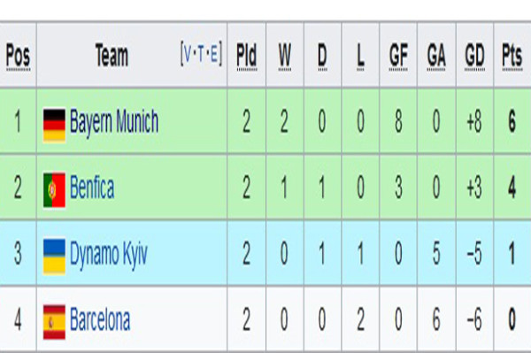Screen dimensions: 531x353
Task: Click the D draws column header
Action: tap(322, 56)
